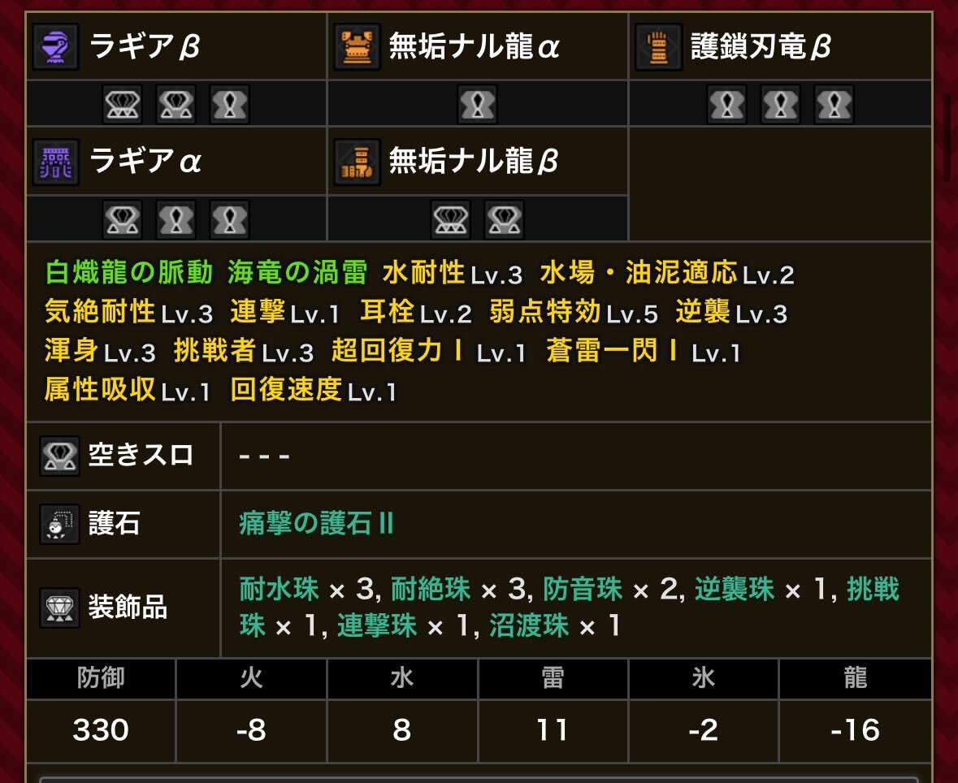
Task: Click the 海竜の渦雷 set skill
Action: point(297,272)
